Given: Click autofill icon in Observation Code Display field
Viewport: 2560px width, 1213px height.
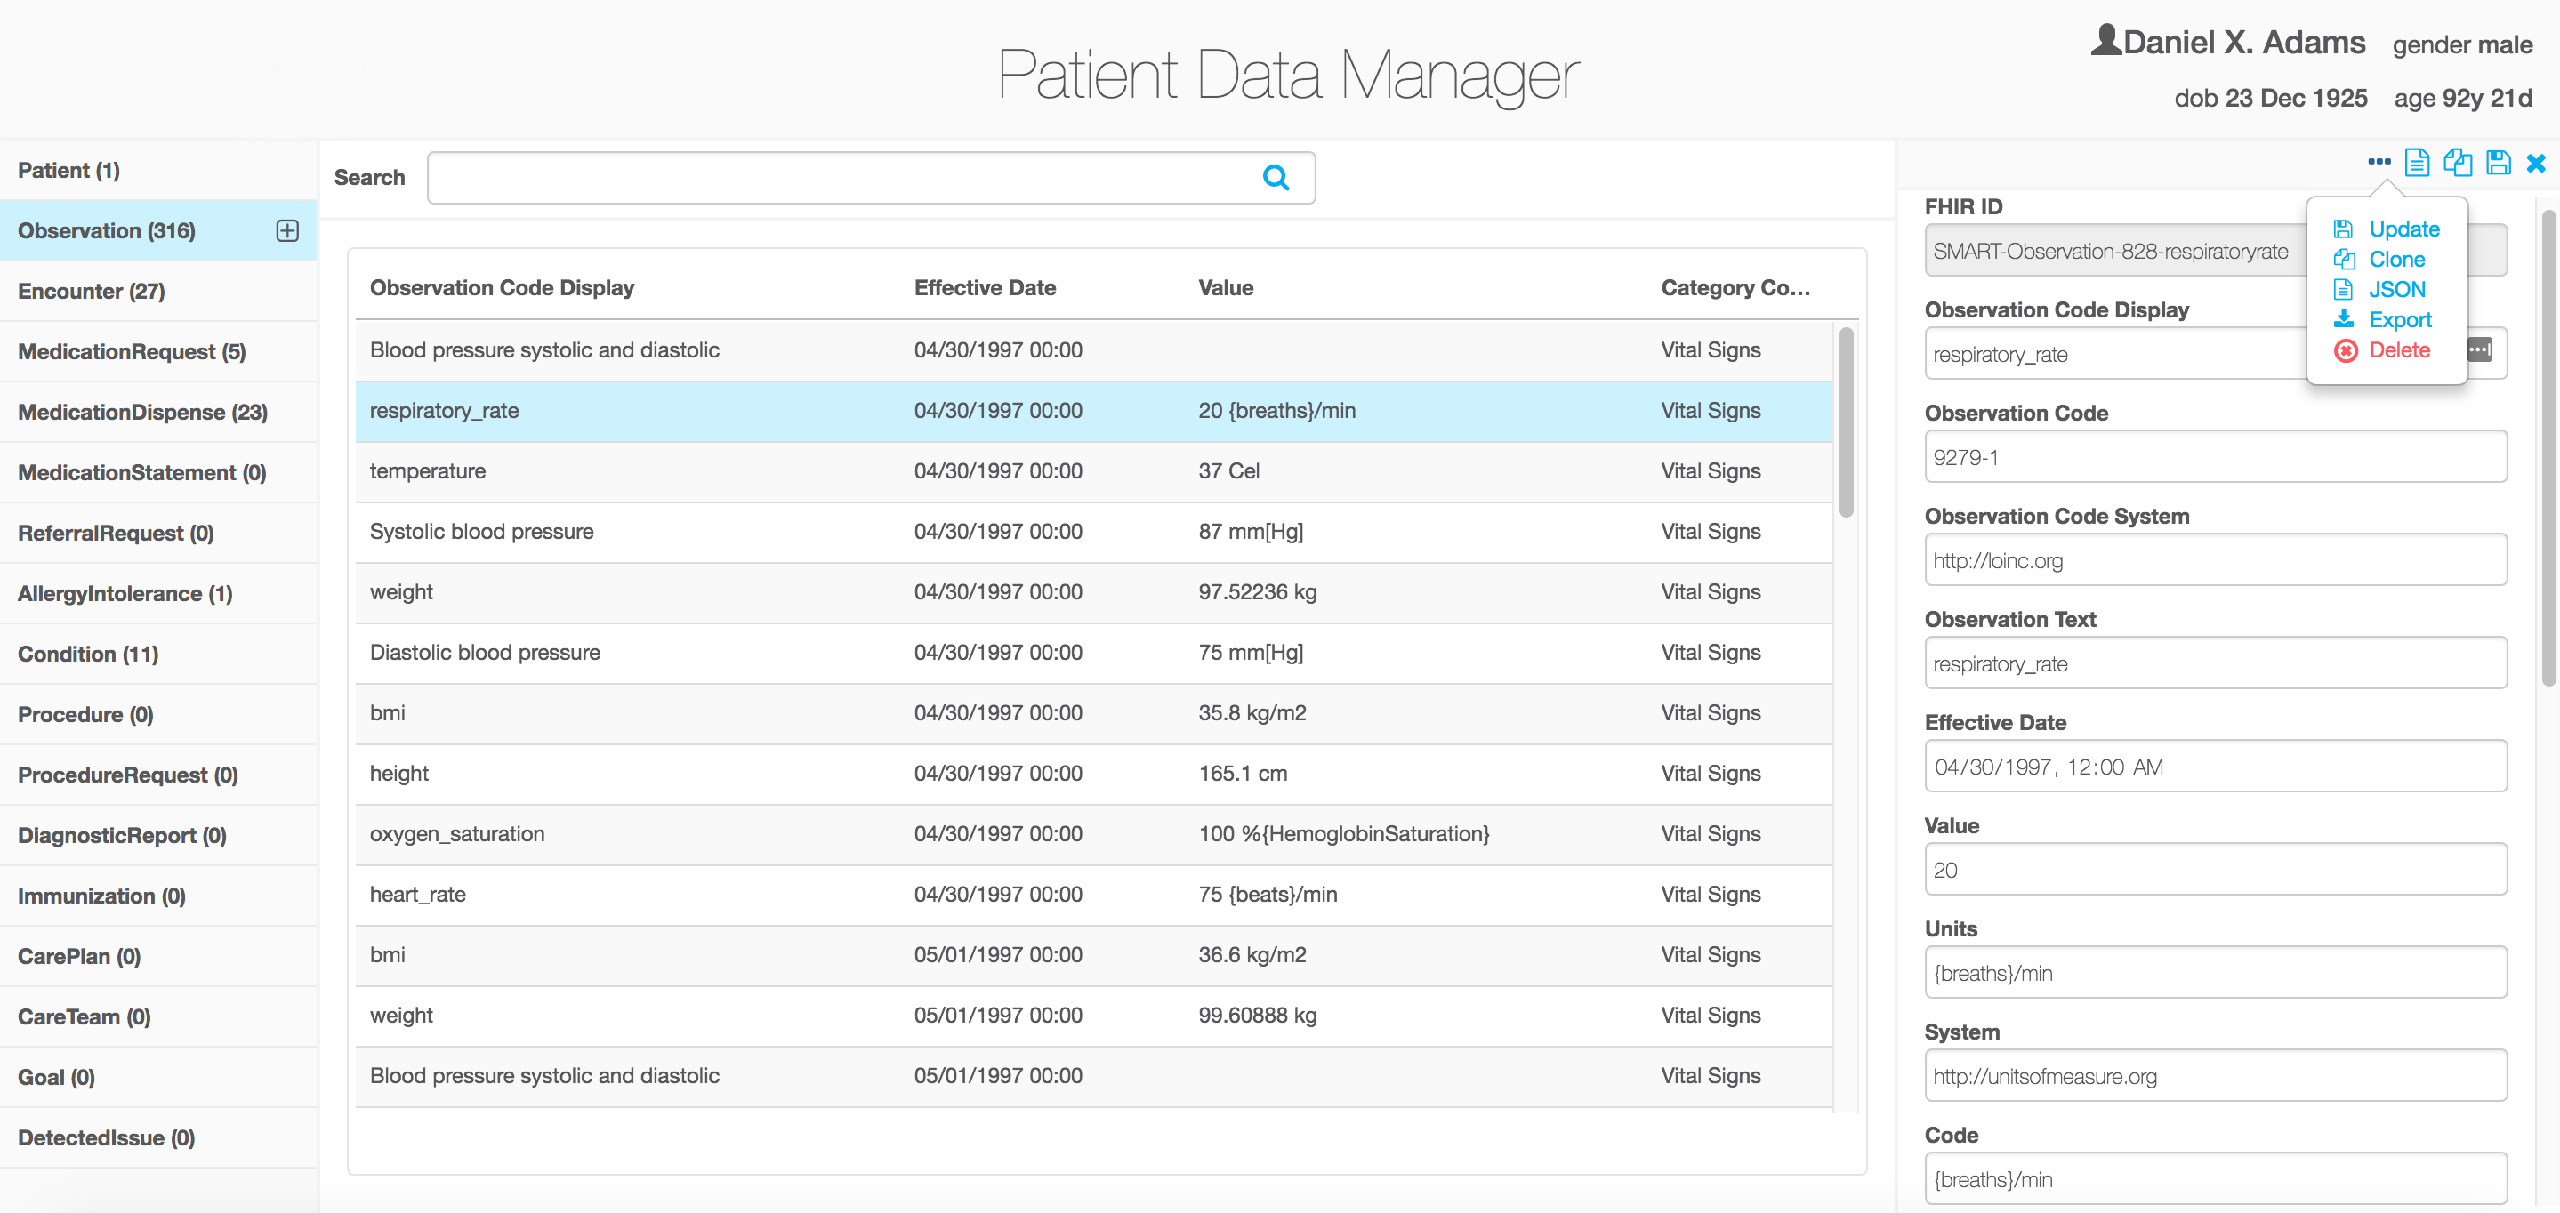Looking at the screenshot, I should pos(2481,349).
